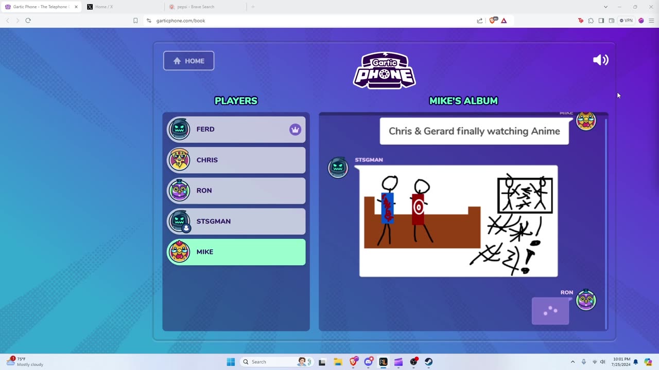Screen dimensions: 659x370
Task: Click the PLAYERS heading
Action: (x=236, y=101)
